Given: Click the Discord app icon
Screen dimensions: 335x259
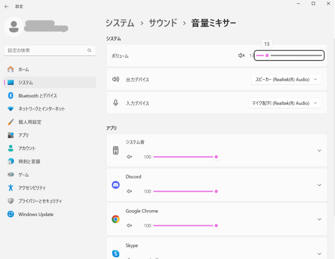Looking at the screenshot, I should [x=116, y=185].
